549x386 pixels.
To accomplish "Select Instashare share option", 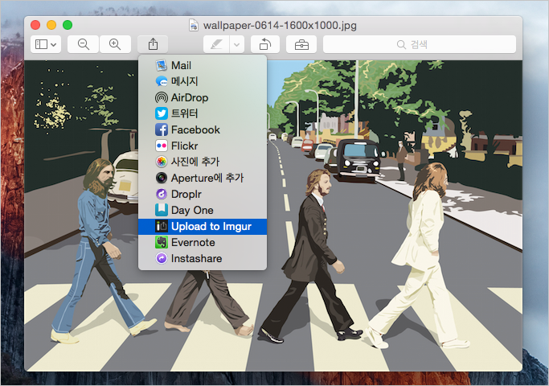I will click(203, 258).
